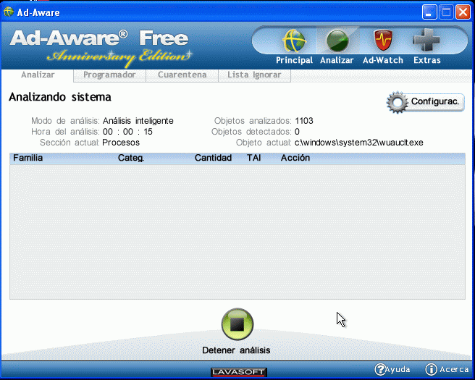Click the Configurac. gear button
This screenshot has width=475, height=380.
pyautogui.click(x=425, y=102)
